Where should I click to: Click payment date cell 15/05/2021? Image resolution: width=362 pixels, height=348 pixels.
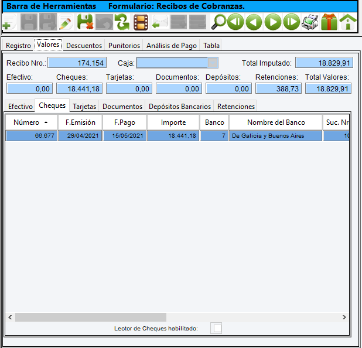click(x=125, y=136)
